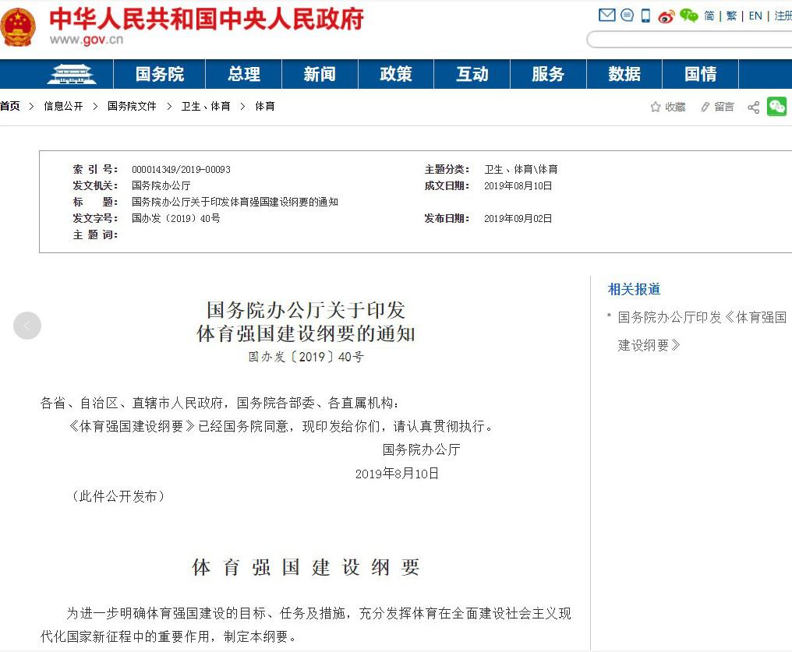
Task: Open the 新闻 menu
Action: pyautogui.click(x=320, y=74)
